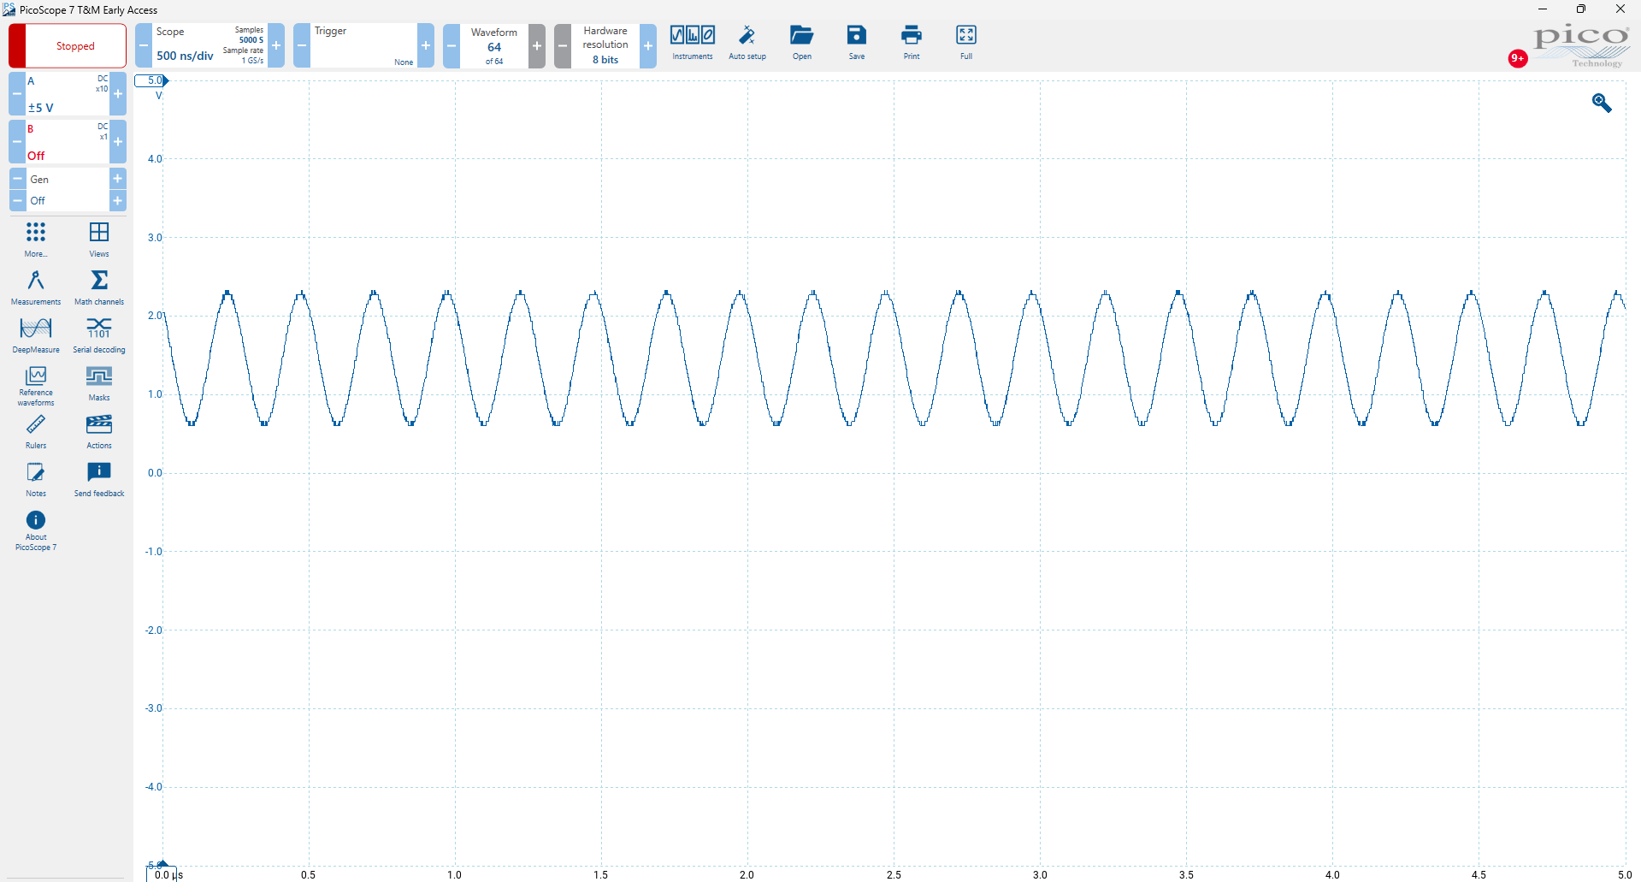Click the Rulers icon
The height and width of the screenshot is (882, 1641).
click(x=36, y=431)
